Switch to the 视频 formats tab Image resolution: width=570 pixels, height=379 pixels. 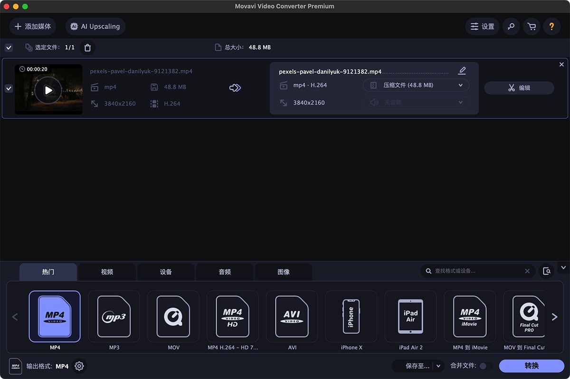click(106, 272)
